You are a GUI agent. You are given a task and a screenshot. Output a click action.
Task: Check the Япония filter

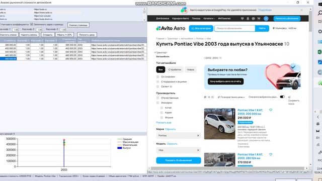pos(162,117)
